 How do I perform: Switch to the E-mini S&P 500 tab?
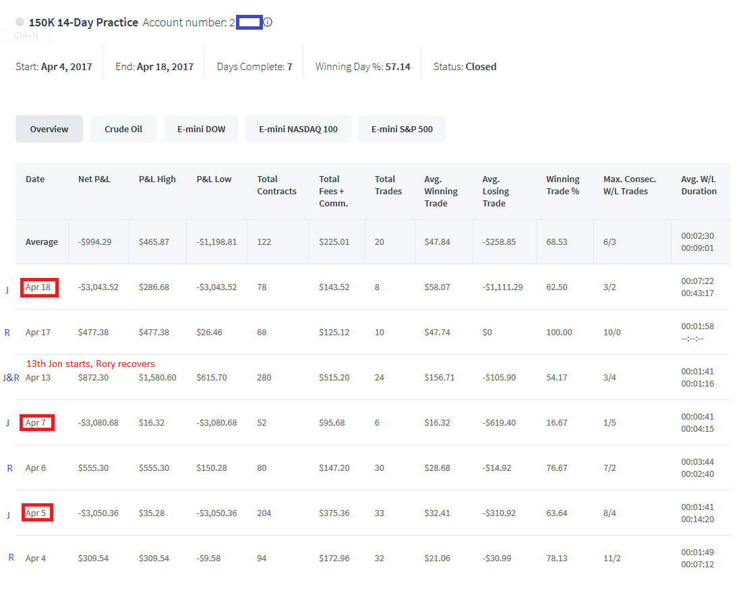(402, 129)
